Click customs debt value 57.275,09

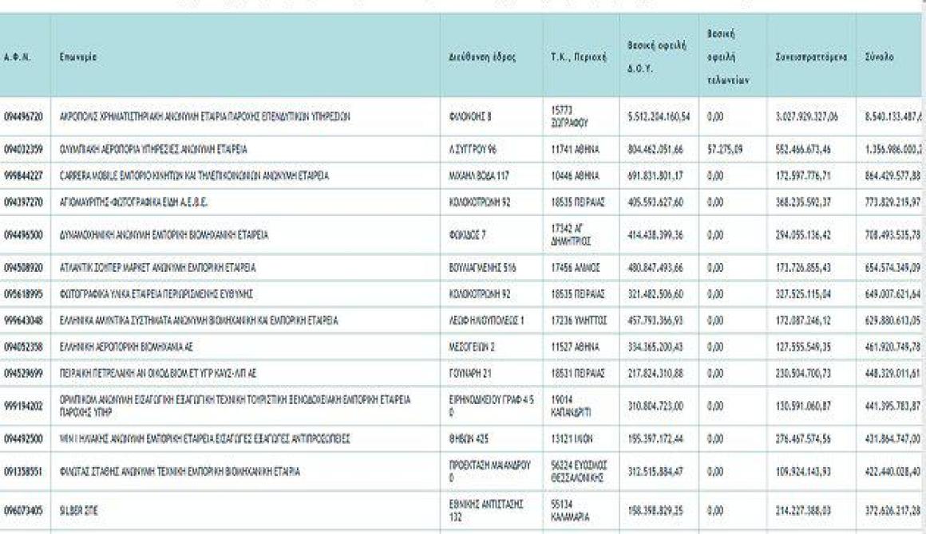click(725, 150)
